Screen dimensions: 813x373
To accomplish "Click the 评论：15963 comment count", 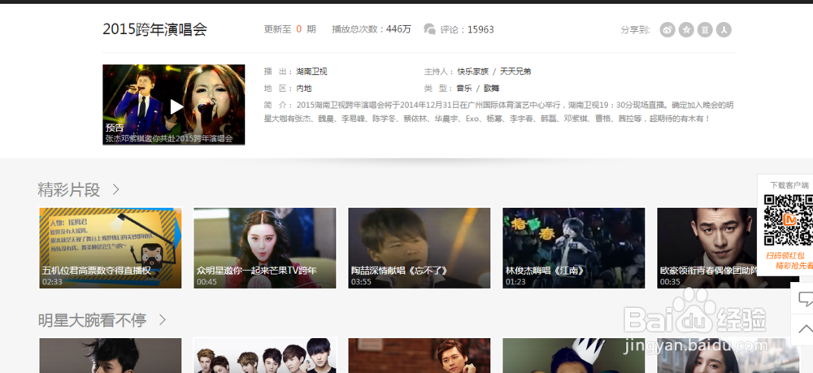I will 467,29.
